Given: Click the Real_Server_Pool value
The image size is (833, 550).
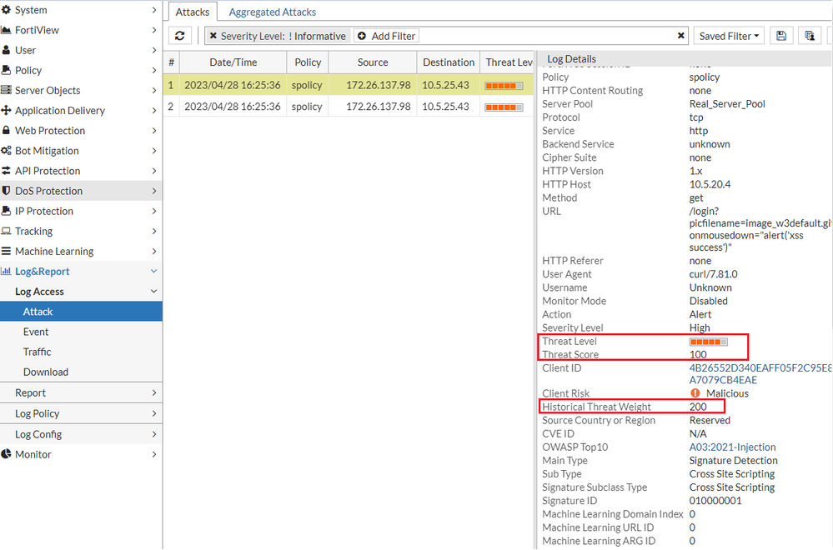Looking at the screenshot, I should (727, 104).
